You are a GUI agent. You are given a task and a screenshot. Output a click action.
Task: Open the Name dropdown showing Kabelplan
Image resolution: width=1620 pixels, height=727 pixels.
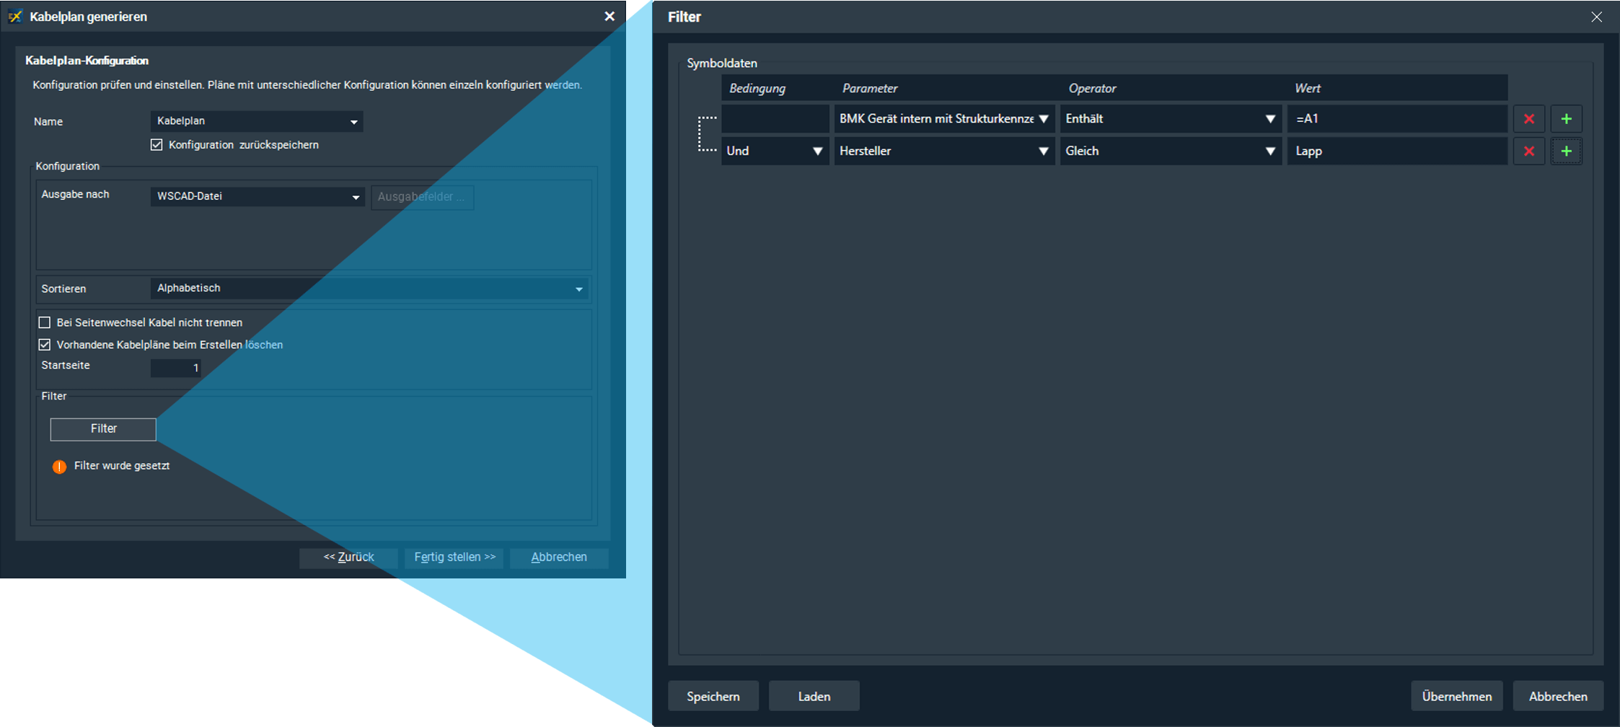[x=256, y=121]
